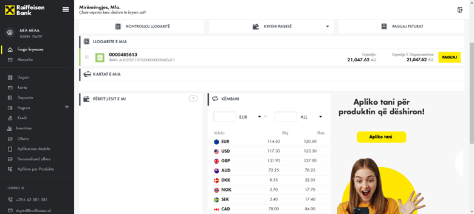Expand account 0000485613 row details

(x=87, y=57)
